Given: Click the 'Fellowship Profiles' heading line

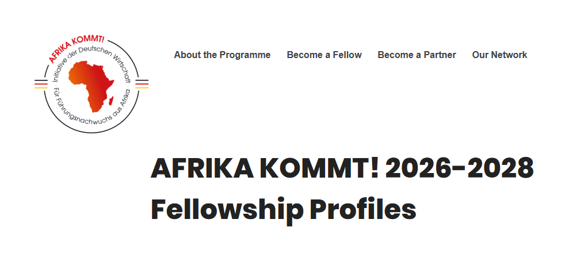Looking at the screenshot, I should click(283, 209).
